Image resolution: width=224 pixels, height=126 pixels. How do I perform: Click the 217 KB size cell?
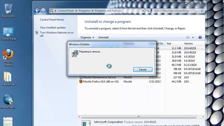click(x=177, y=77)
